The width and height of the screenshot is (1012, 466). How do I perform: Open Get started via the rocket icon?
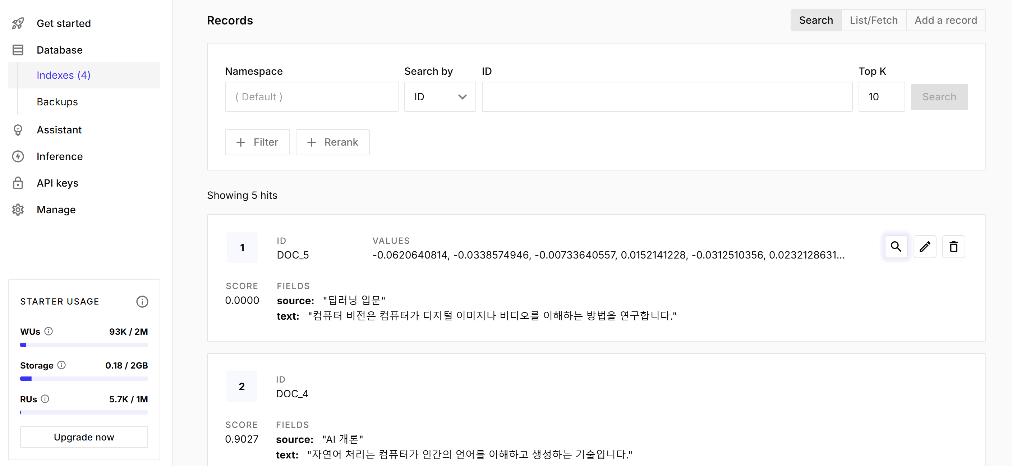point(18,24)
